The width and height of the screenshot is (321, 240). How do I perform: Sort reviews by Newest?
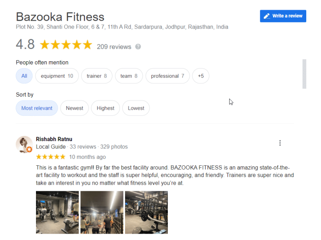point(75,108)
